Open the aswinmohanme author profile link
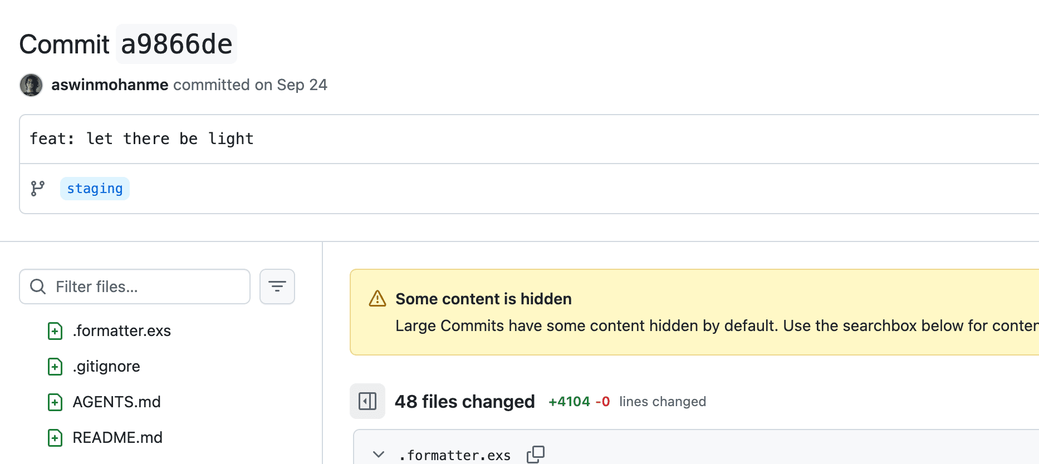 point(110,85)
